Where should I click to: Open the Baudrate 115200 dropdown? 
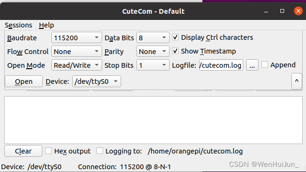pos(76,37)
